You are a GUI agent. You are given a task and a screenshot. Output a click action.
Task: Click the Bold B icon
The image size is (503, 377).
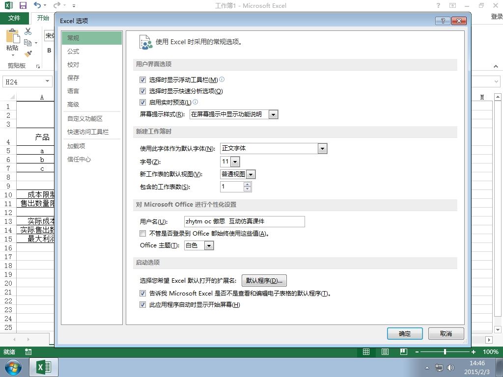[49, 51]
